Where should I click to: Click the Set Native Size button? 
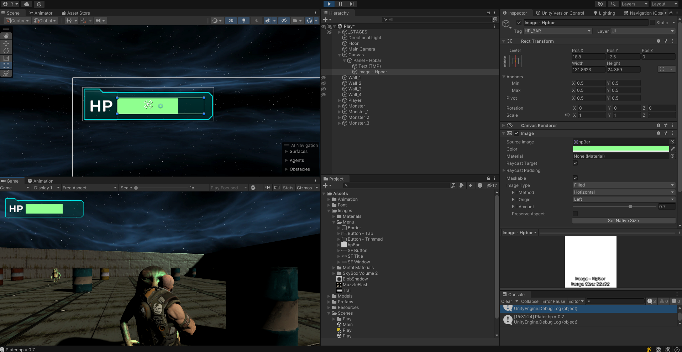coord(623,220)
